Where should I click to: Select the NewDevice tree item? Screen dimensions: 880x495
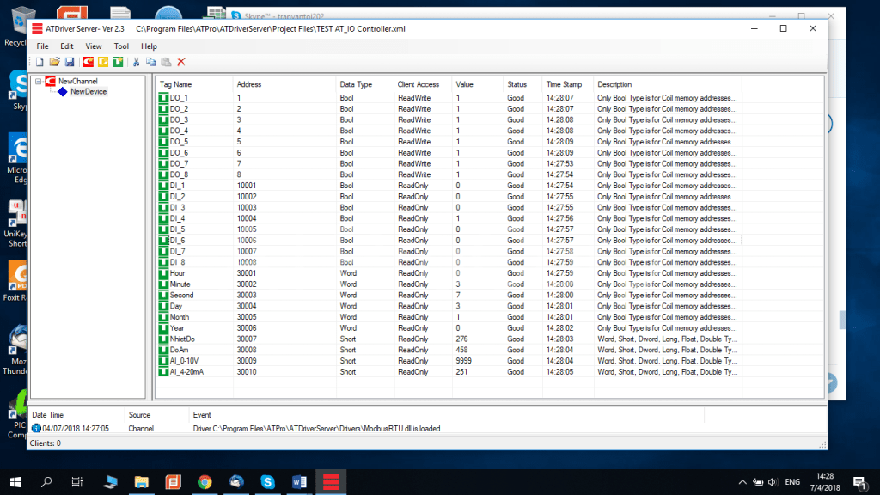click(x=89, y=91)
